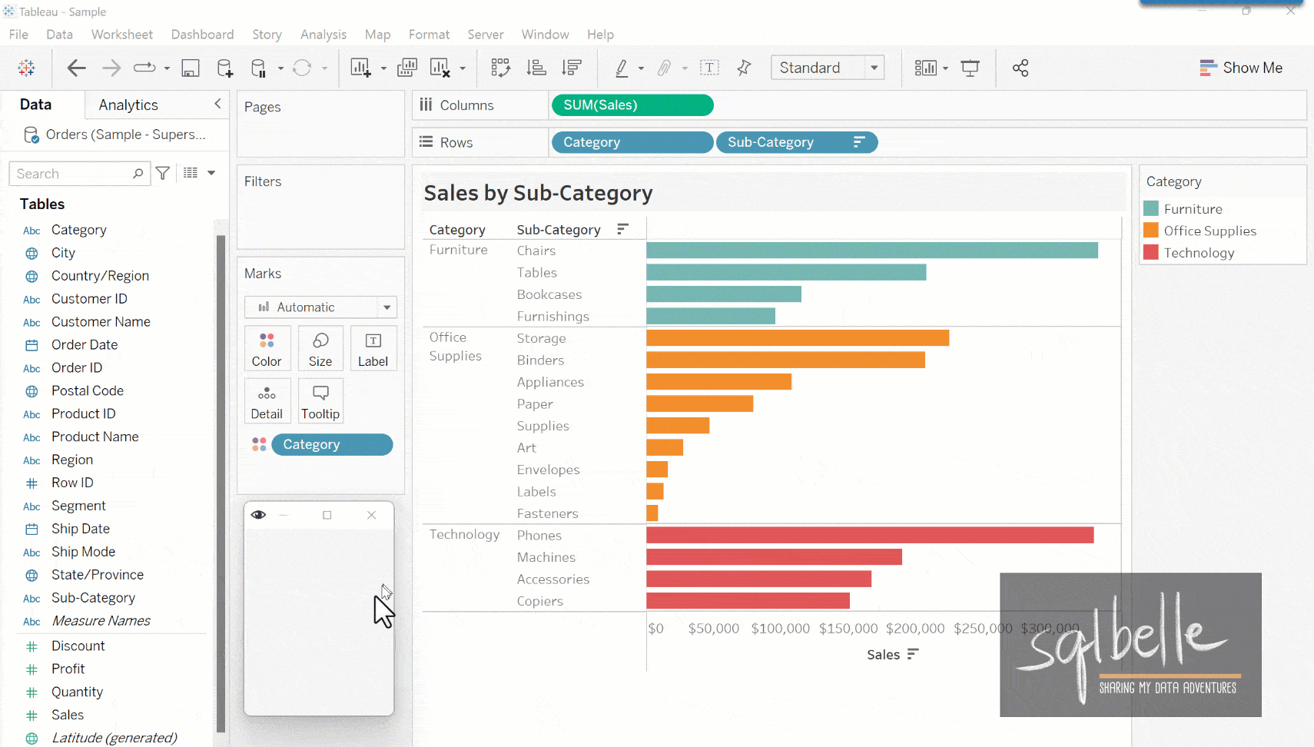Click the Refresh run update icon
This screenshot has height=747, width=1314.
click(302, 68)
